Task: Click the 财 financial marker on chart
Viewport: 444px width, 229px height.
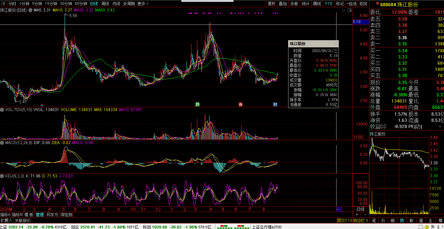Action: coord(275,105)
